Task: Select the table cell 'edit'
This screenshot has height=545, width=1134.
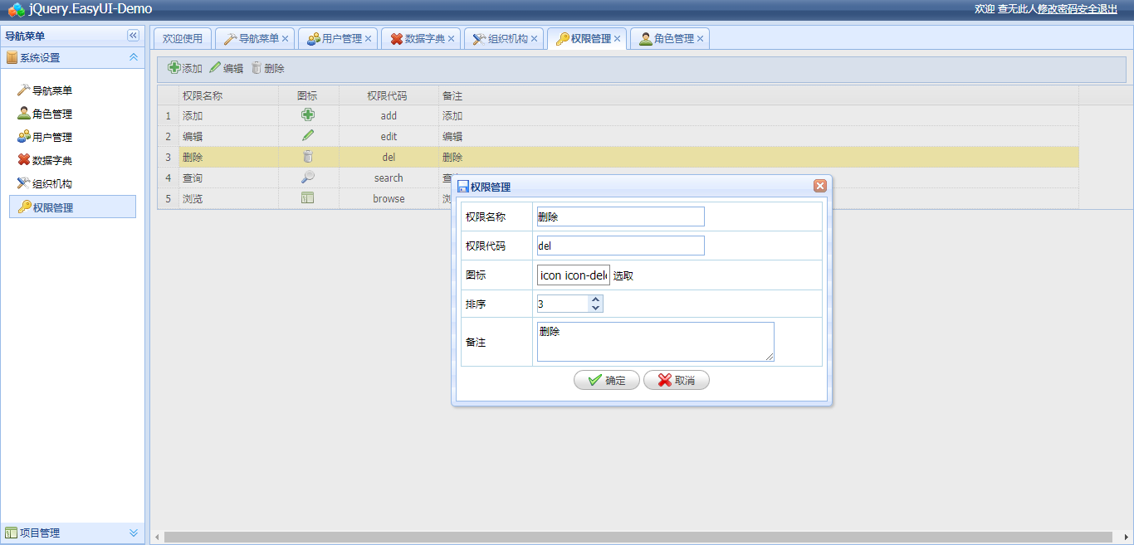Action: click(389, 136)
